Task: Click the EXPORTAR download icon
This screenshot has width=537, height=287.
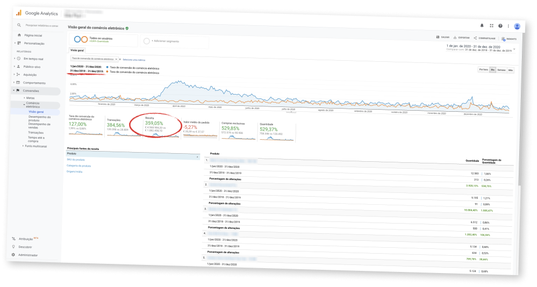Action: [x=456, y=38]
